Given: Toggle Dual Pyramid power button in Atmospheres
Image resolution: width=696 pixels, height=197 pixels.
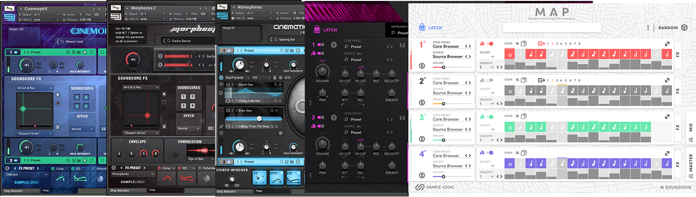Looking at the screenshot, I should [221, 78].
